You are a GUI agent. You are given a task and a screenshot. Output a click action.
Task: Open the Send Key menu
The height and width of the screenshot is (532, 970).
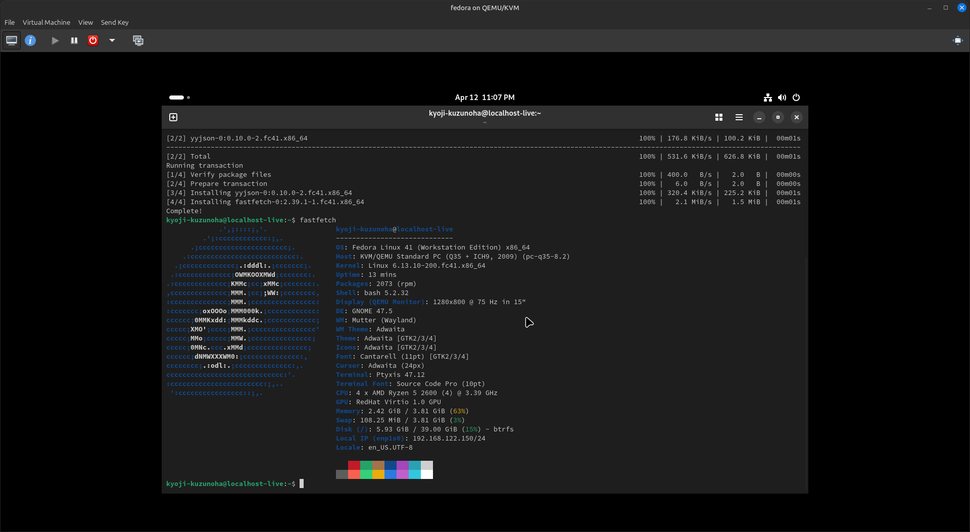(115, 22)
